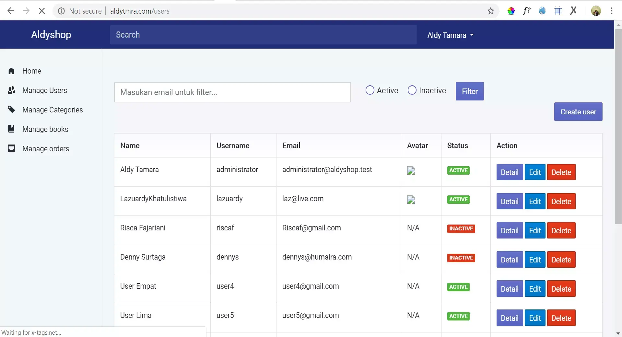Click the browser address bar URL
The height and width of the screenshot is (337, 622).
point(140,11)
